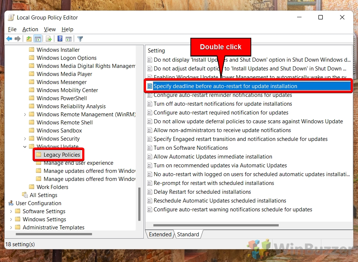Click the Export List toolbar icon

tap(49, 39)
